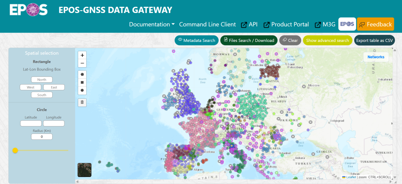Click the EPOS logo in header

28,10
